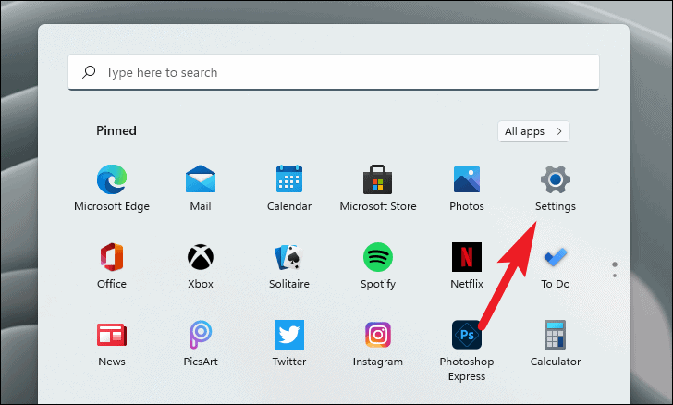Launch Spotify

[378, 265]
